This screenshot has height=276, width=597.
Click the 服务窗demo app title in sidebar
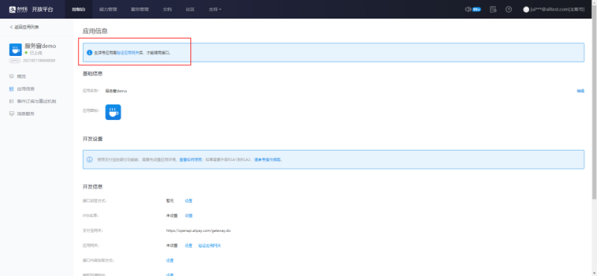[x=40, y=46]
